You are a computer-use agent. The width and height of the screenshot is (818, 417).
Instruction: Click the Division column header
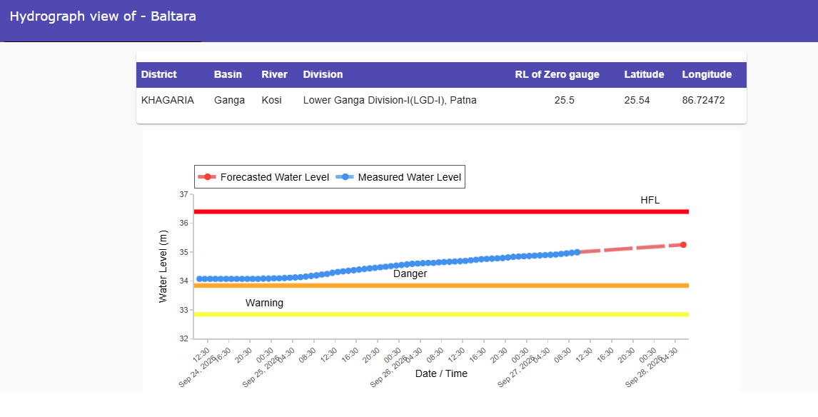(x=323, y=75)
